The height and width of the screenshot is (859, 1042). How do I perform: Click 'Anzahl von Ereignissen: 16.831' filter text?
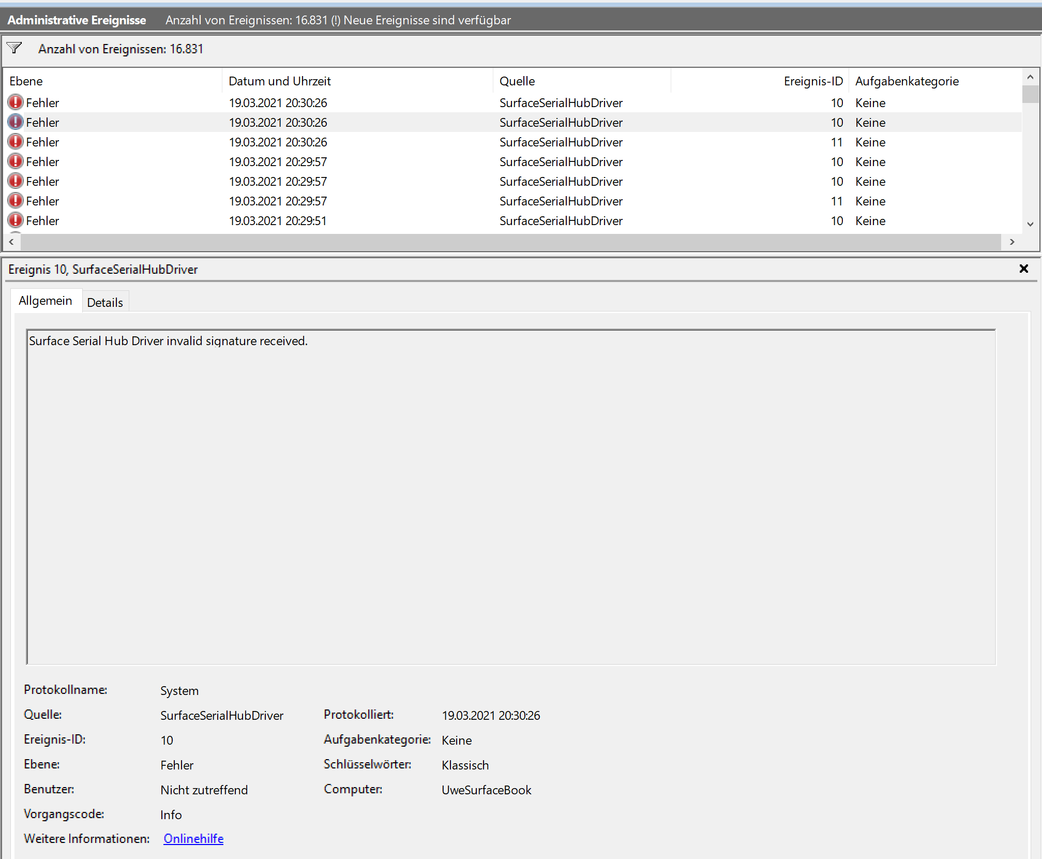click(x=120, y=49)
